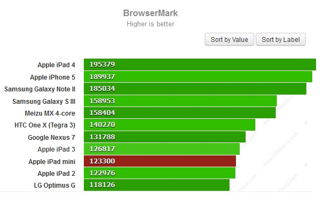This screenshot has width=330, height=200.
Task: Click the LG Optimus G label
Action: pos(54,185)
